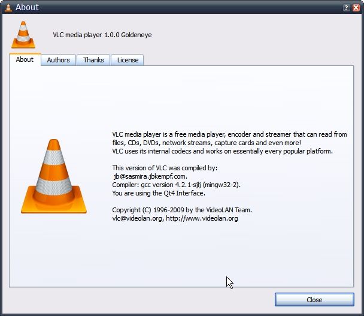
Task: Click the Close button
Action: [x=314, y=299]
